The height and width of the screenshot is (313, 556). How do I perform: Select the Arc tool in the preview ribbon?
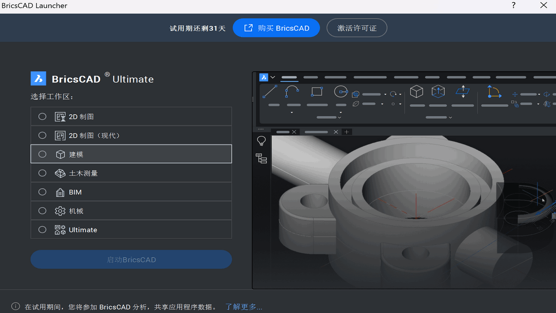click(x=292, y=91)
